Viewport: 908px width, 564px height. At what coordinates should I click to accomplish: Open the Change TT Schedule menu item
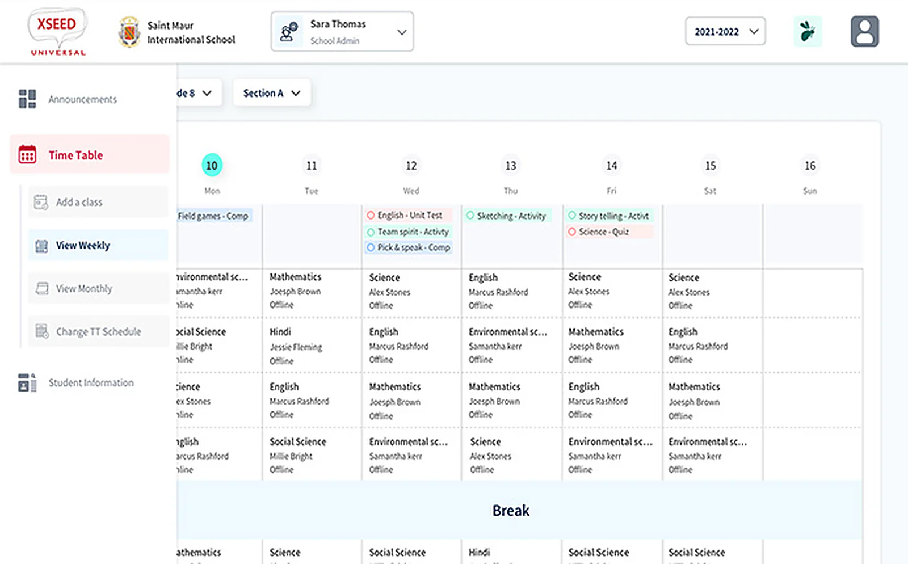[99, 331]
